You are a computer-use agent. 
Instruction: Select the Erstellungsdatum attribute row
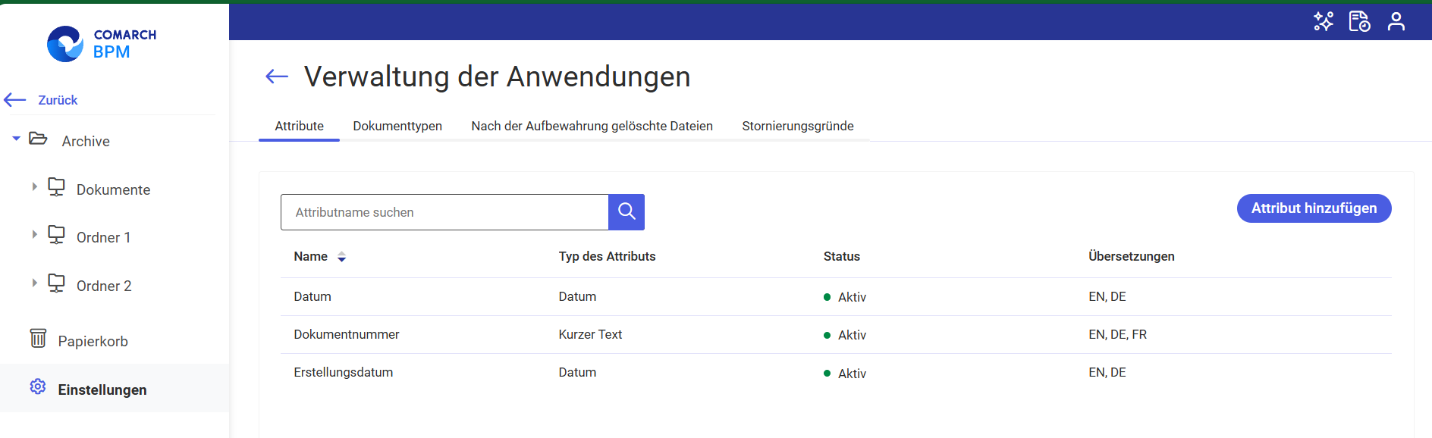click(x=836, y=372)
